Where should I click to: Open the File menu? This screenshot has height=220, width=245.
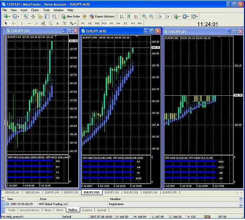pyautogui.click(x=5, y=10)
